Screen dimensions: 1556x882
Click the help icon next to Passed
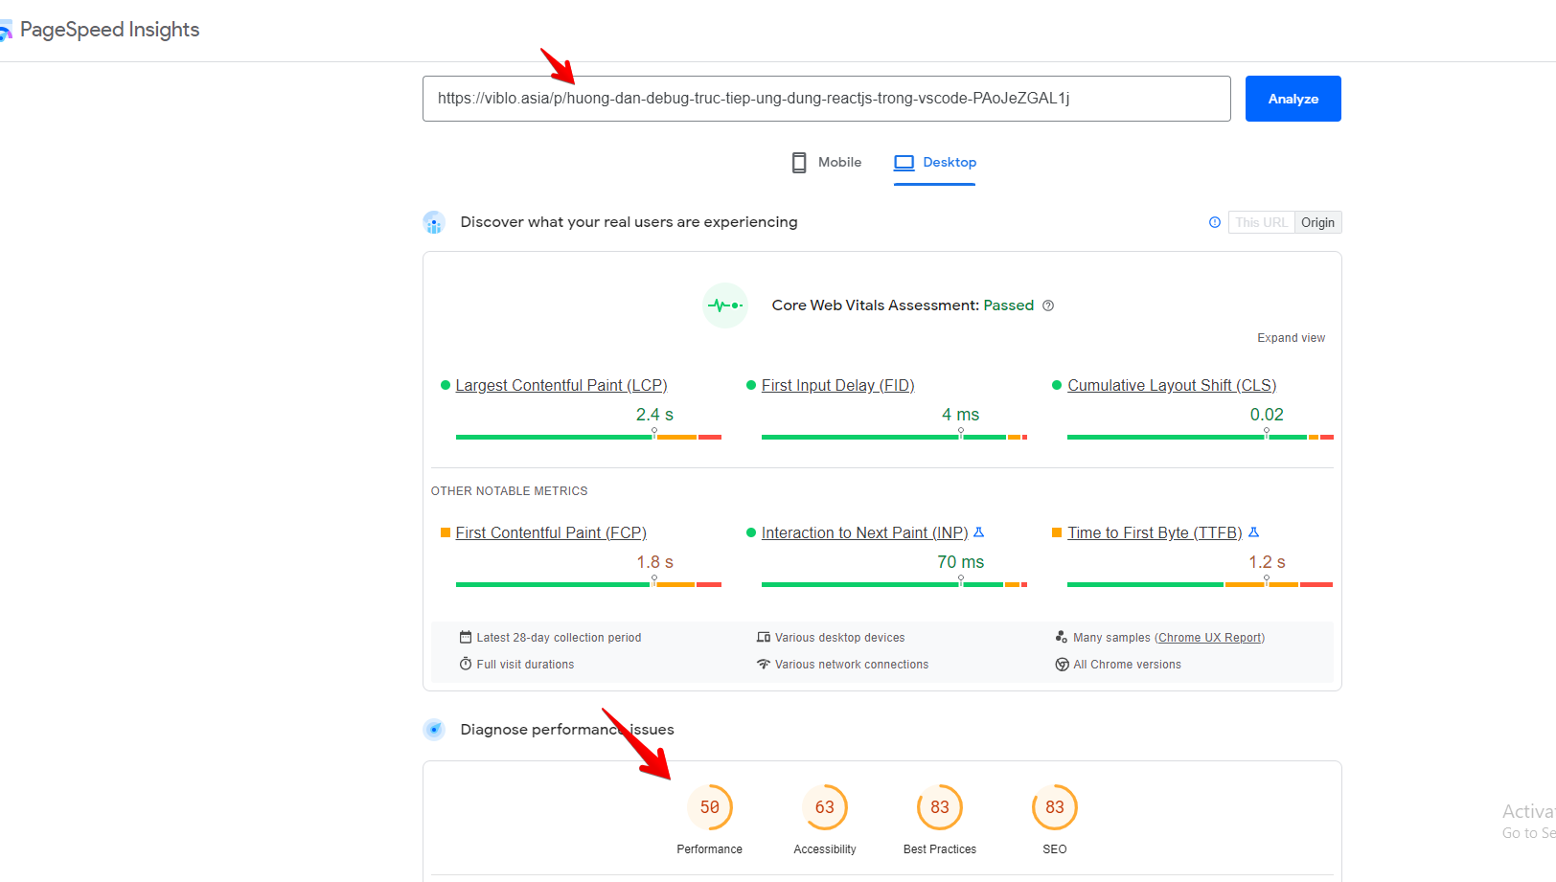(x=1048, y=305)
